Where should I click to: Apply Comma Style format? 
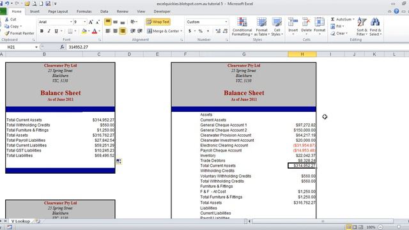click(208, 31)
